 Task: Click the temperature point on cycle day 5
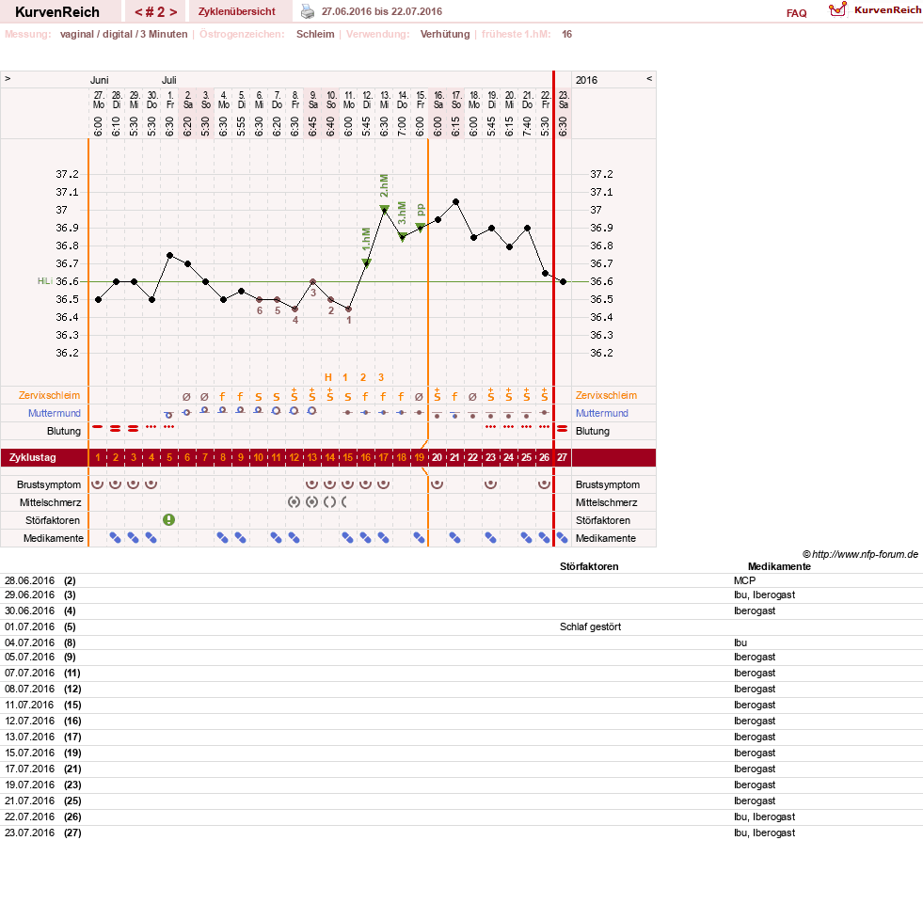click(x=169, y=256)
